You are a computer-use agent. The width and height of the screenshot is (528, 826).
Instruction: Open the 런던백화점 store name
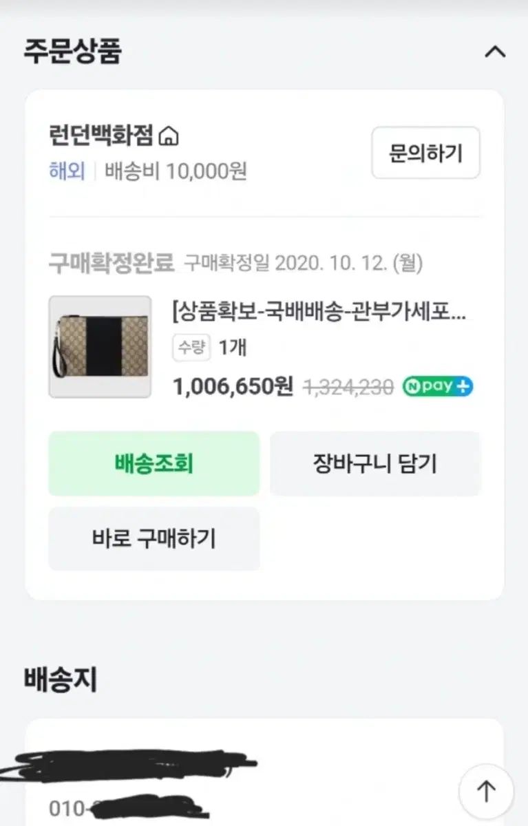click(101, 136)
